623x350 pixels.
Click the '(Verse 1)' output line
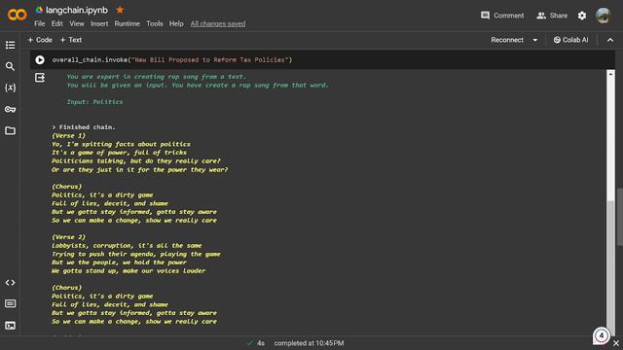68,136
